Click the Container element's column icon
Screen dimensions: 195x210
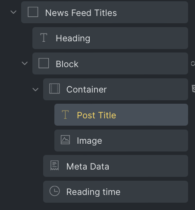tap(54, 89)
